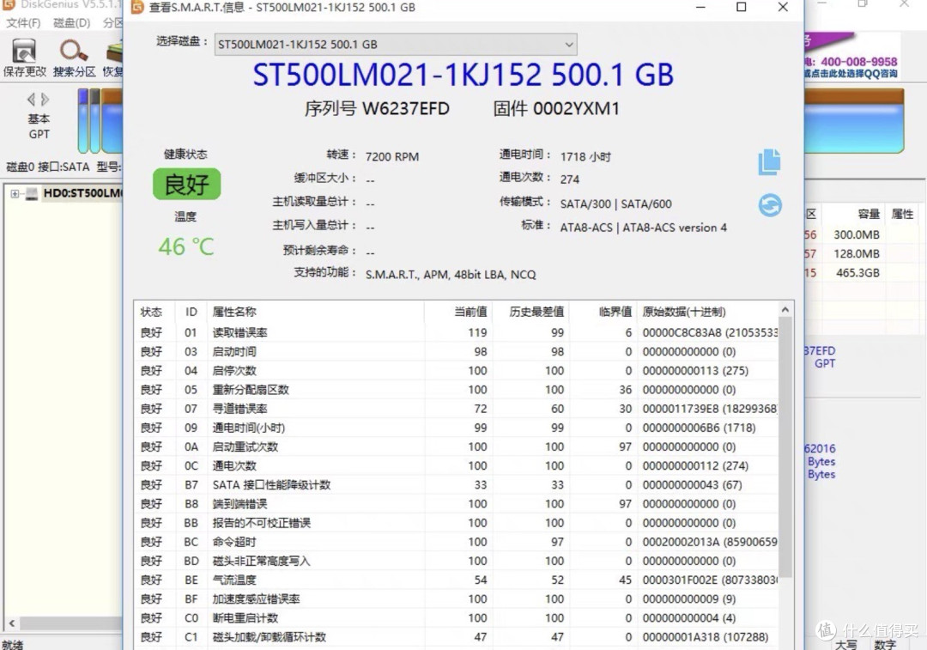This screenshot has height=650, width=927.
Task: Click the scroll-up arrow of attribute list
Action: point(785,310)
